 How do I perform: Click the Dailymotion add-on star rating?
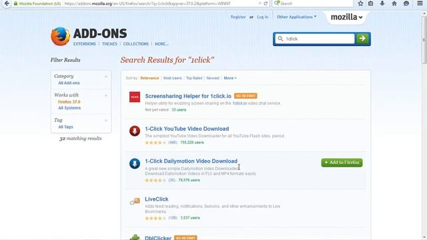coord(155,180)
